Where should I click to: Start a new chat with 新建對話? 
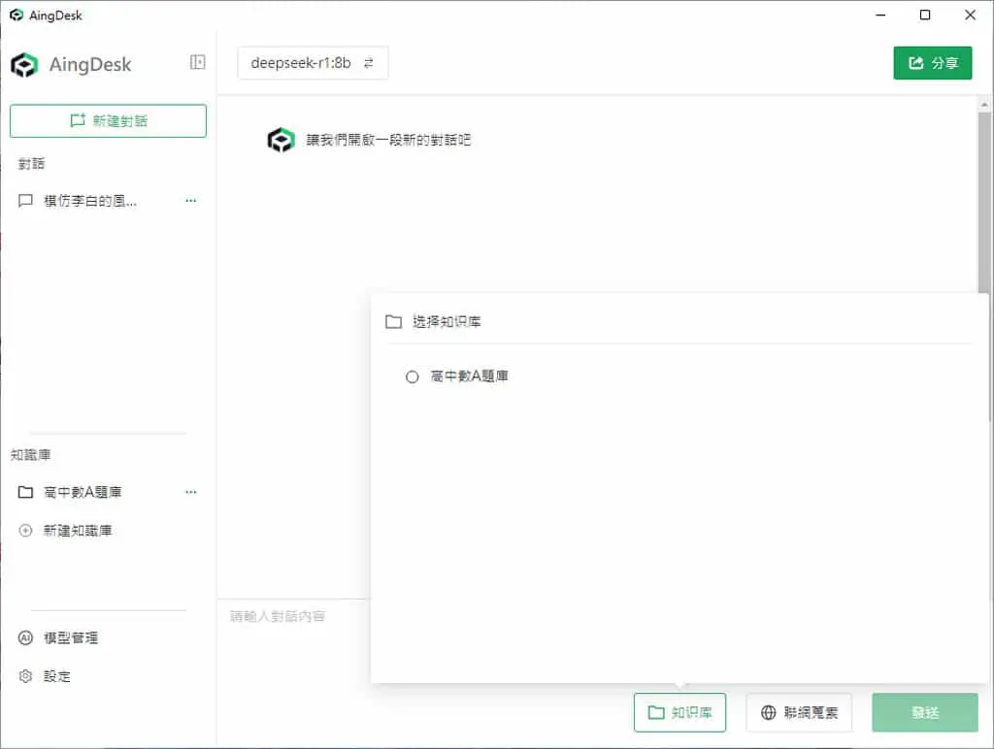coord(109,121)
